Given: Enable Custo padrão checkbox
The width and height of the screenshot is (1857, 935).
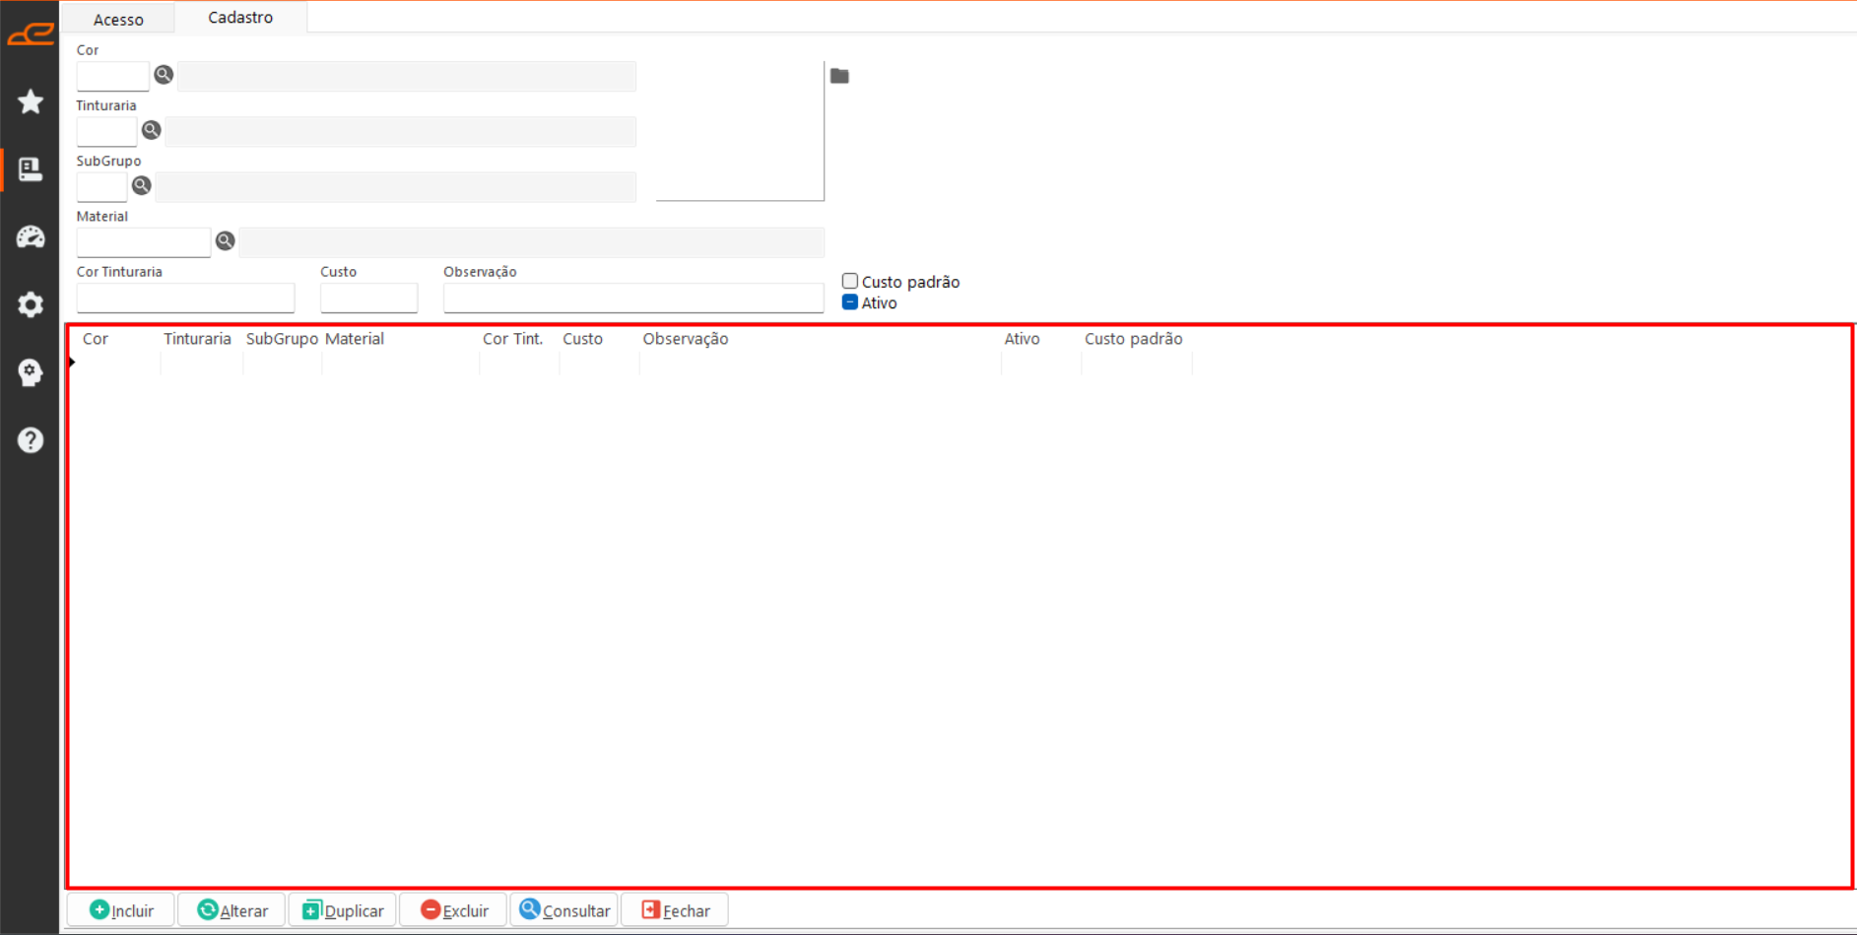Looking at the screenshot, I should click(x=850, y=281).
